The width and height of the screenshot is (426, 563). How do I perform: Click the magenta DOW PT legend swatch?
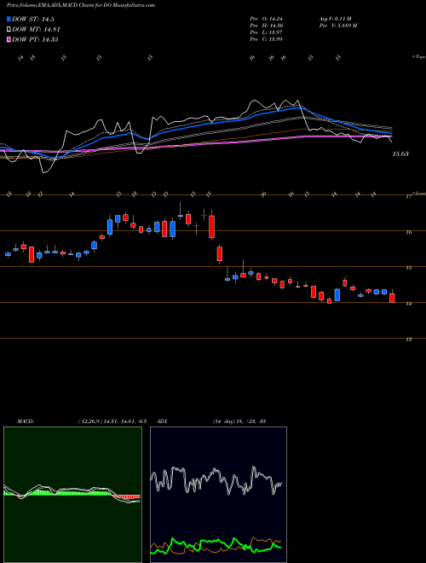(9, 39)
